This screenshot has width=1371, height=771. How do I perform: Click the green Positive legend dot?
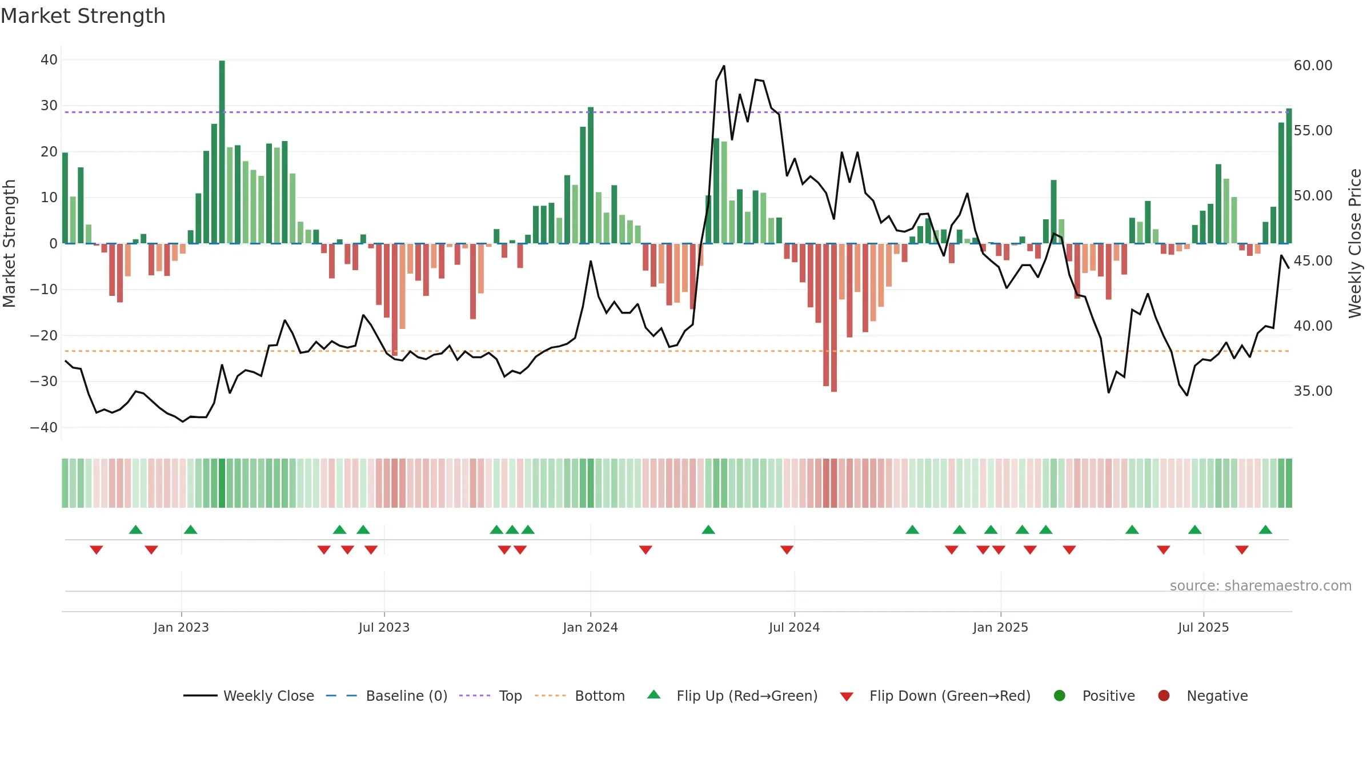click(1060, 696)
